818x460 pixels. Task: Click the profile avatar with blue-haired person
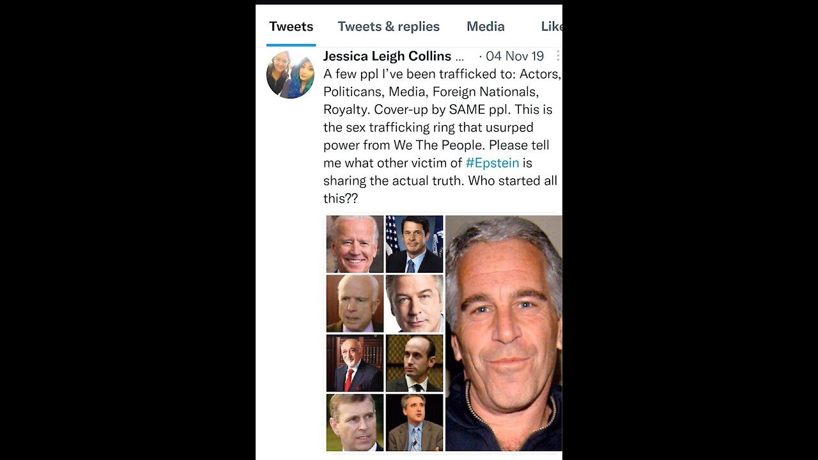290,75
